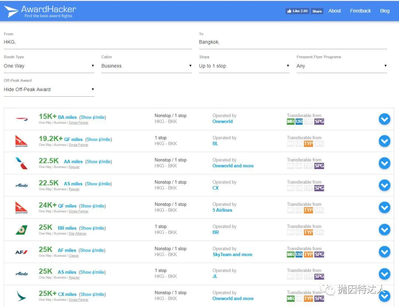Open the BL operator link

click(215, 144)
